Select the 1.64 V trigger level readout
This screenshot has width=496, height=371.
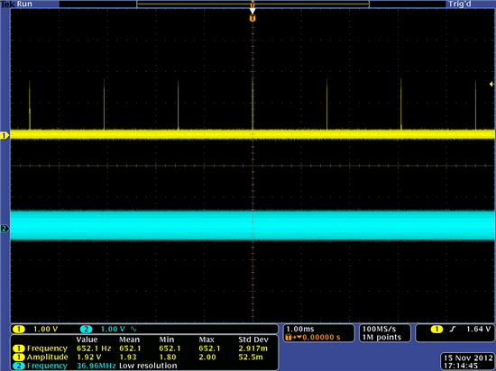pos(479,329)
